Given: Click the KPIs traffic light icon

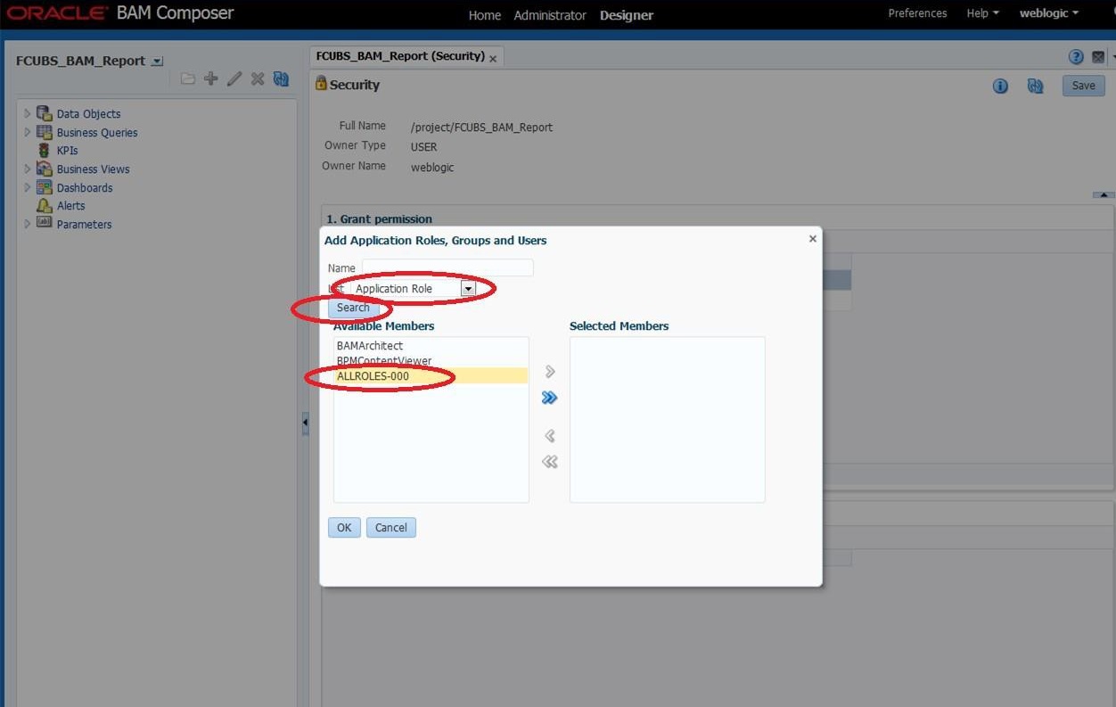Looking at the screenshot, I should pos(44,151).
